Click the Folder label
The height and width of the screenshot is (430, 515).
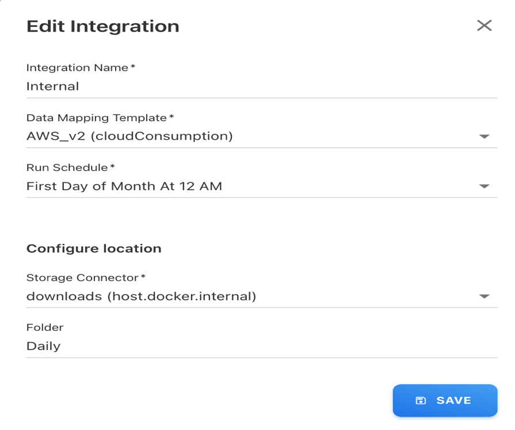click(45, 328)
